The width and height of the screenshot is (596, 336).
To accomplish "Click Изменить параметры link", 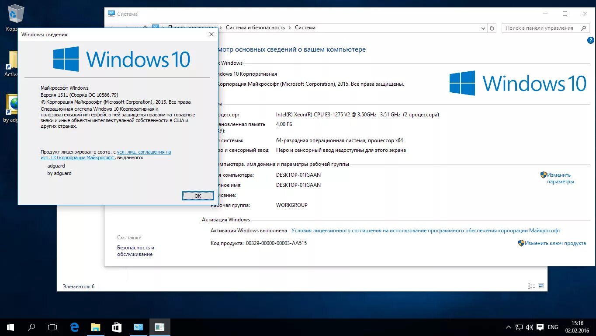I will 561,178.
